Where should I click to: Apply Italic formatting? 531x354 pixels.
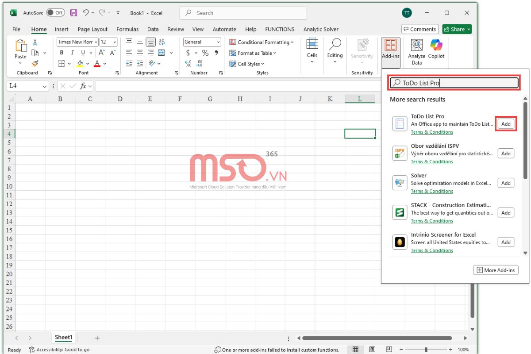(72, 53)
